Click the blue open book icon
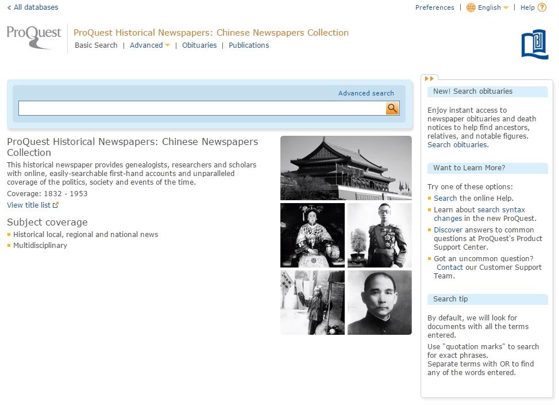The height and width of the screenshot is (405, 559). pos(534,44)
